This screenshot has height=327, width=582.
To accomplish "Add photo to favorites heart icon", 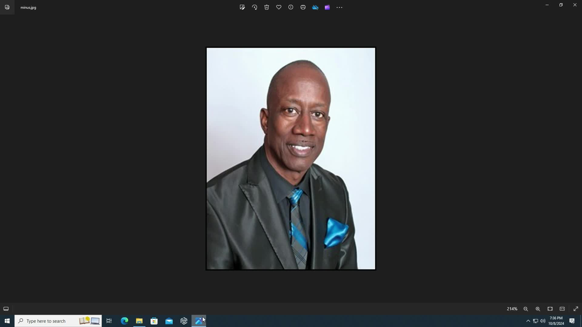I will (x=279, y=7).
